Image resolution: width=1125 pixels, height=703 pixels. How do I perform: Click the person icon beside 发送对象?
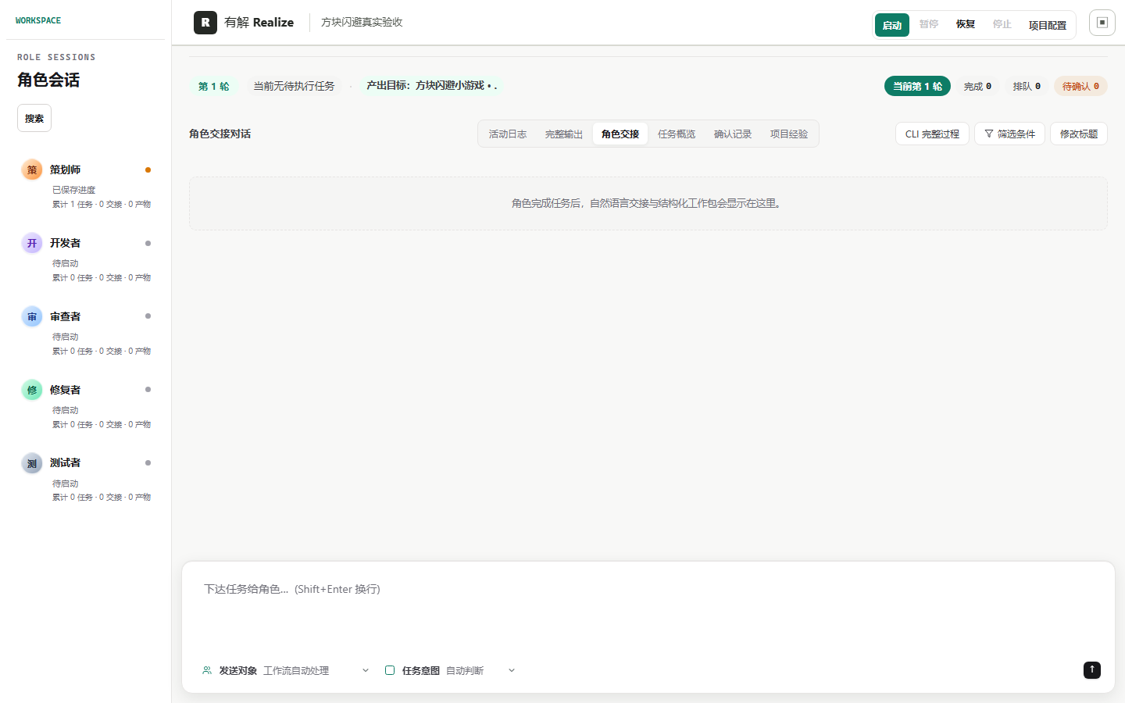(207, 670)
